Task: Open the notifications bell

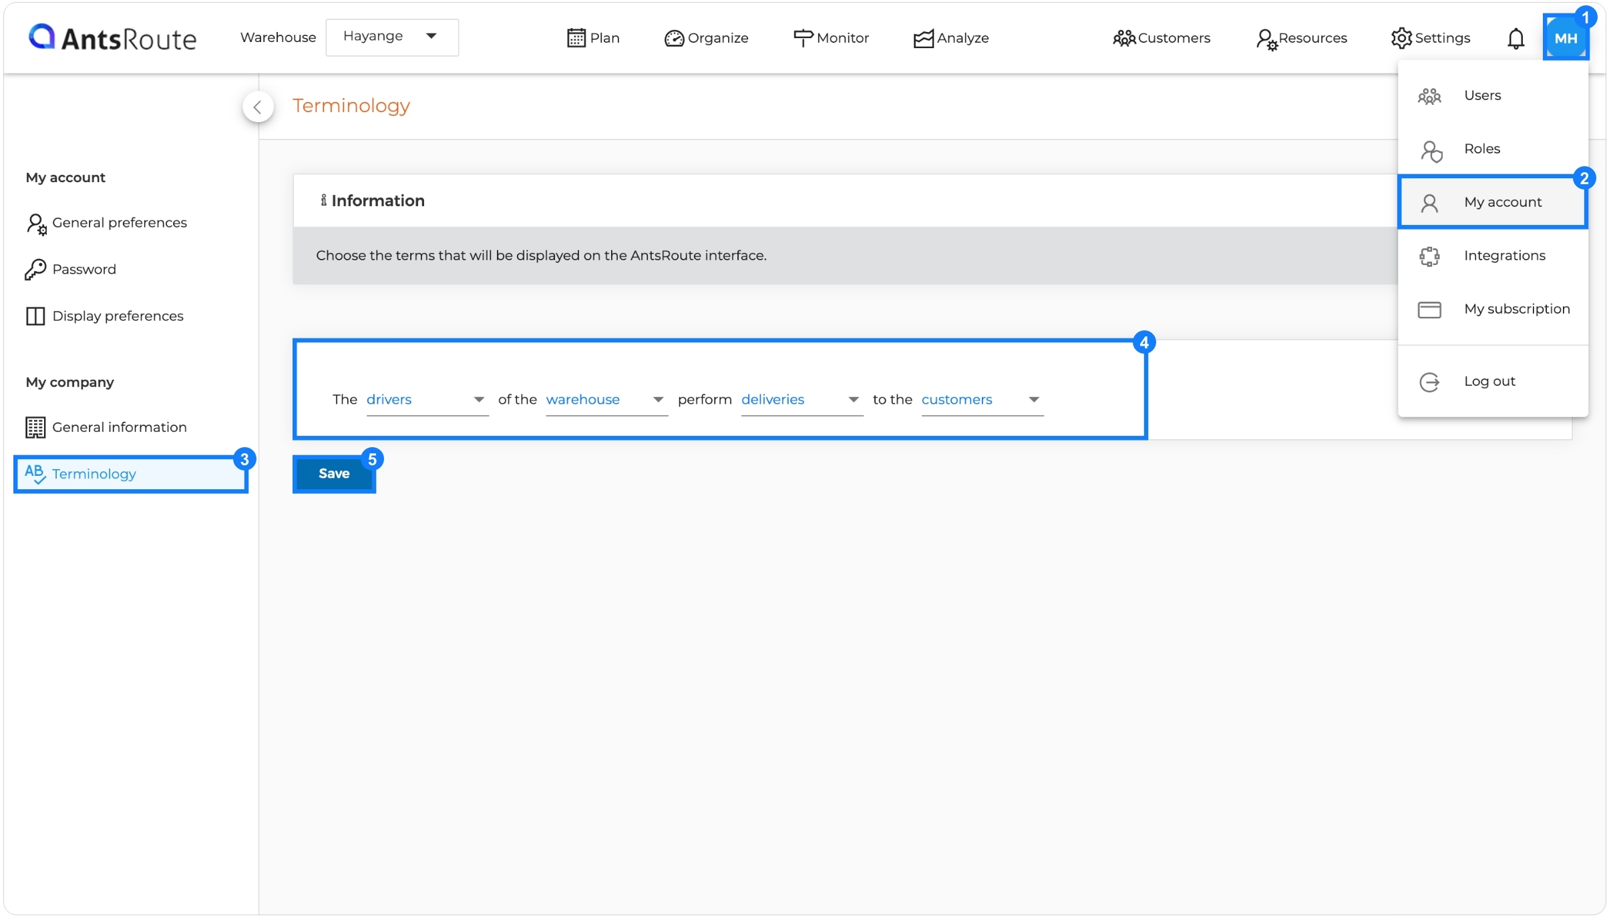Action: coord(1515,38)
